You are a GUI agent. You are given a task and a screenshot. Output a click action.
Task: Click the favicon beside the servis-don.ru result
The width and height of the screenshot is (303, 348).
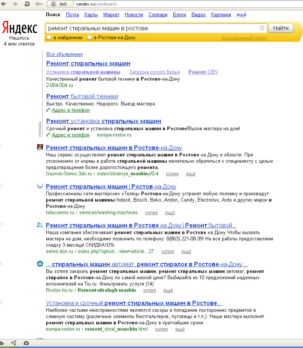(x=40, y=225)
